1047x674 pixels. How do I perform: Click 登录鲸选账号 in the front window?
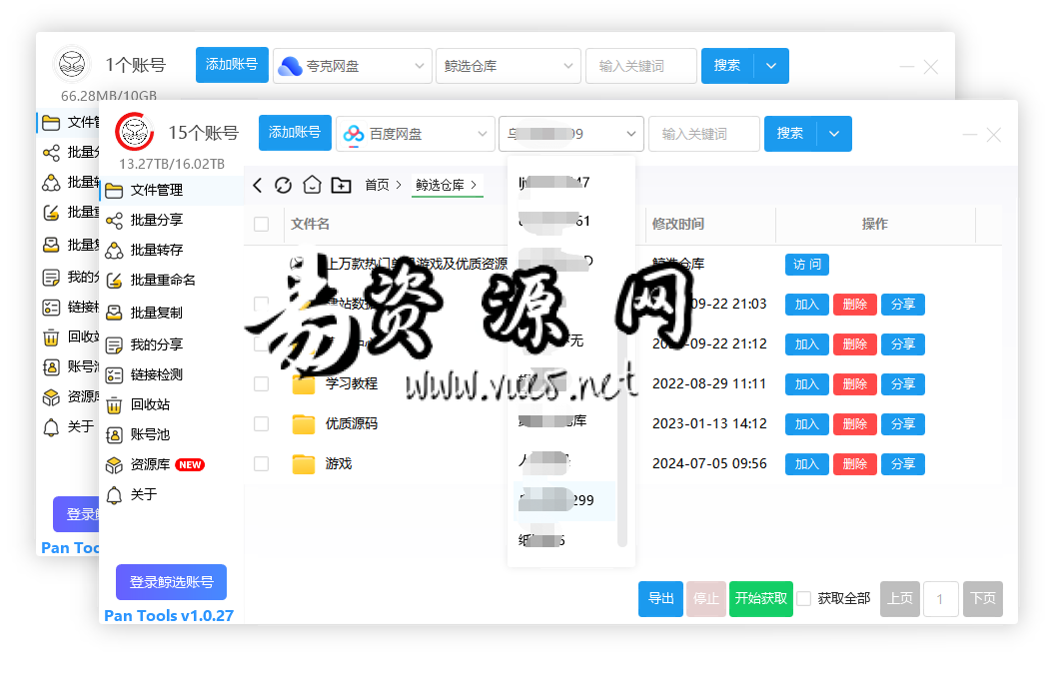coord(171,582)
